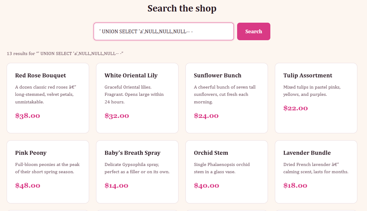367x211 pixels.
Task: Click the Tulip Assortment title
Action: (x=307, y=76)
